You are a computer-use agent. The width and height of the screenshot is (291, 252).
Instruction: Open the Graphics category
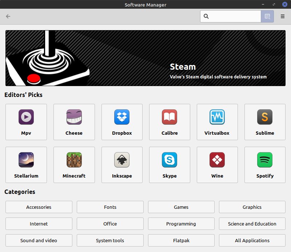252,207
